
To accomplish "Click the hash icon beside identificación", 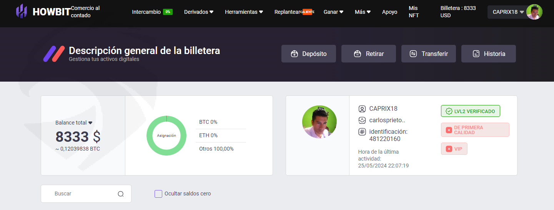I will (362, 132).
